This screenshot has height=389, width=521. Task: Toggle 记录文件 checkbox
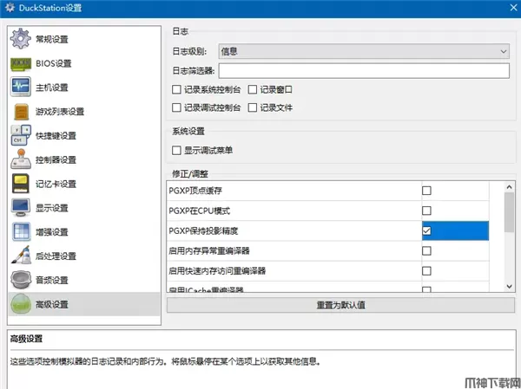coord(253,107)
